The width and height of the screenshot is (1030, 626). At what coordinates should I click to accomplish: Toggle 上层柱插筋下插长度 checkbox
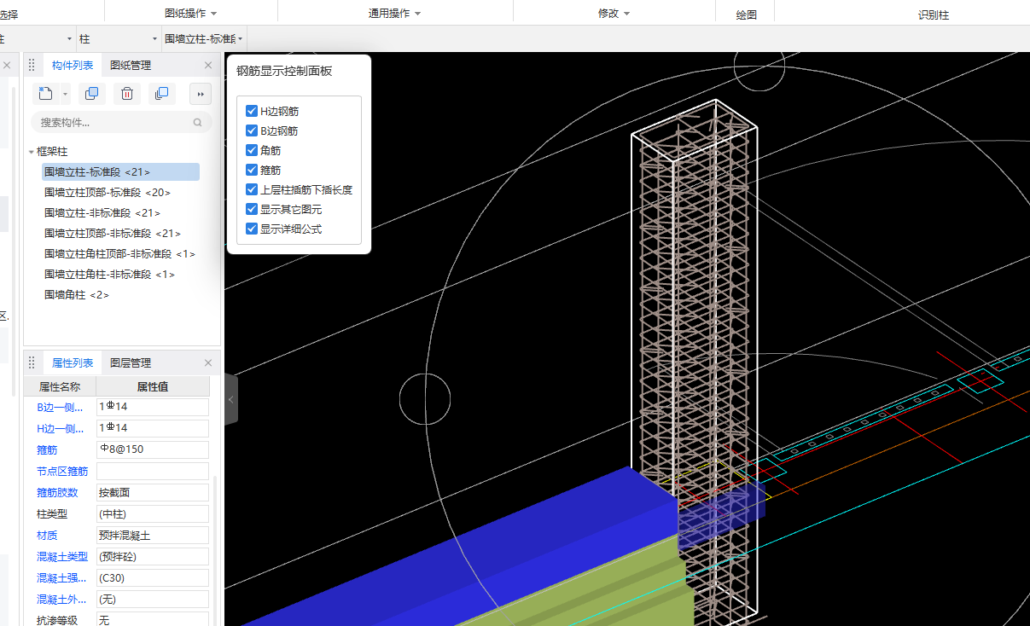[x=252, y=189]
